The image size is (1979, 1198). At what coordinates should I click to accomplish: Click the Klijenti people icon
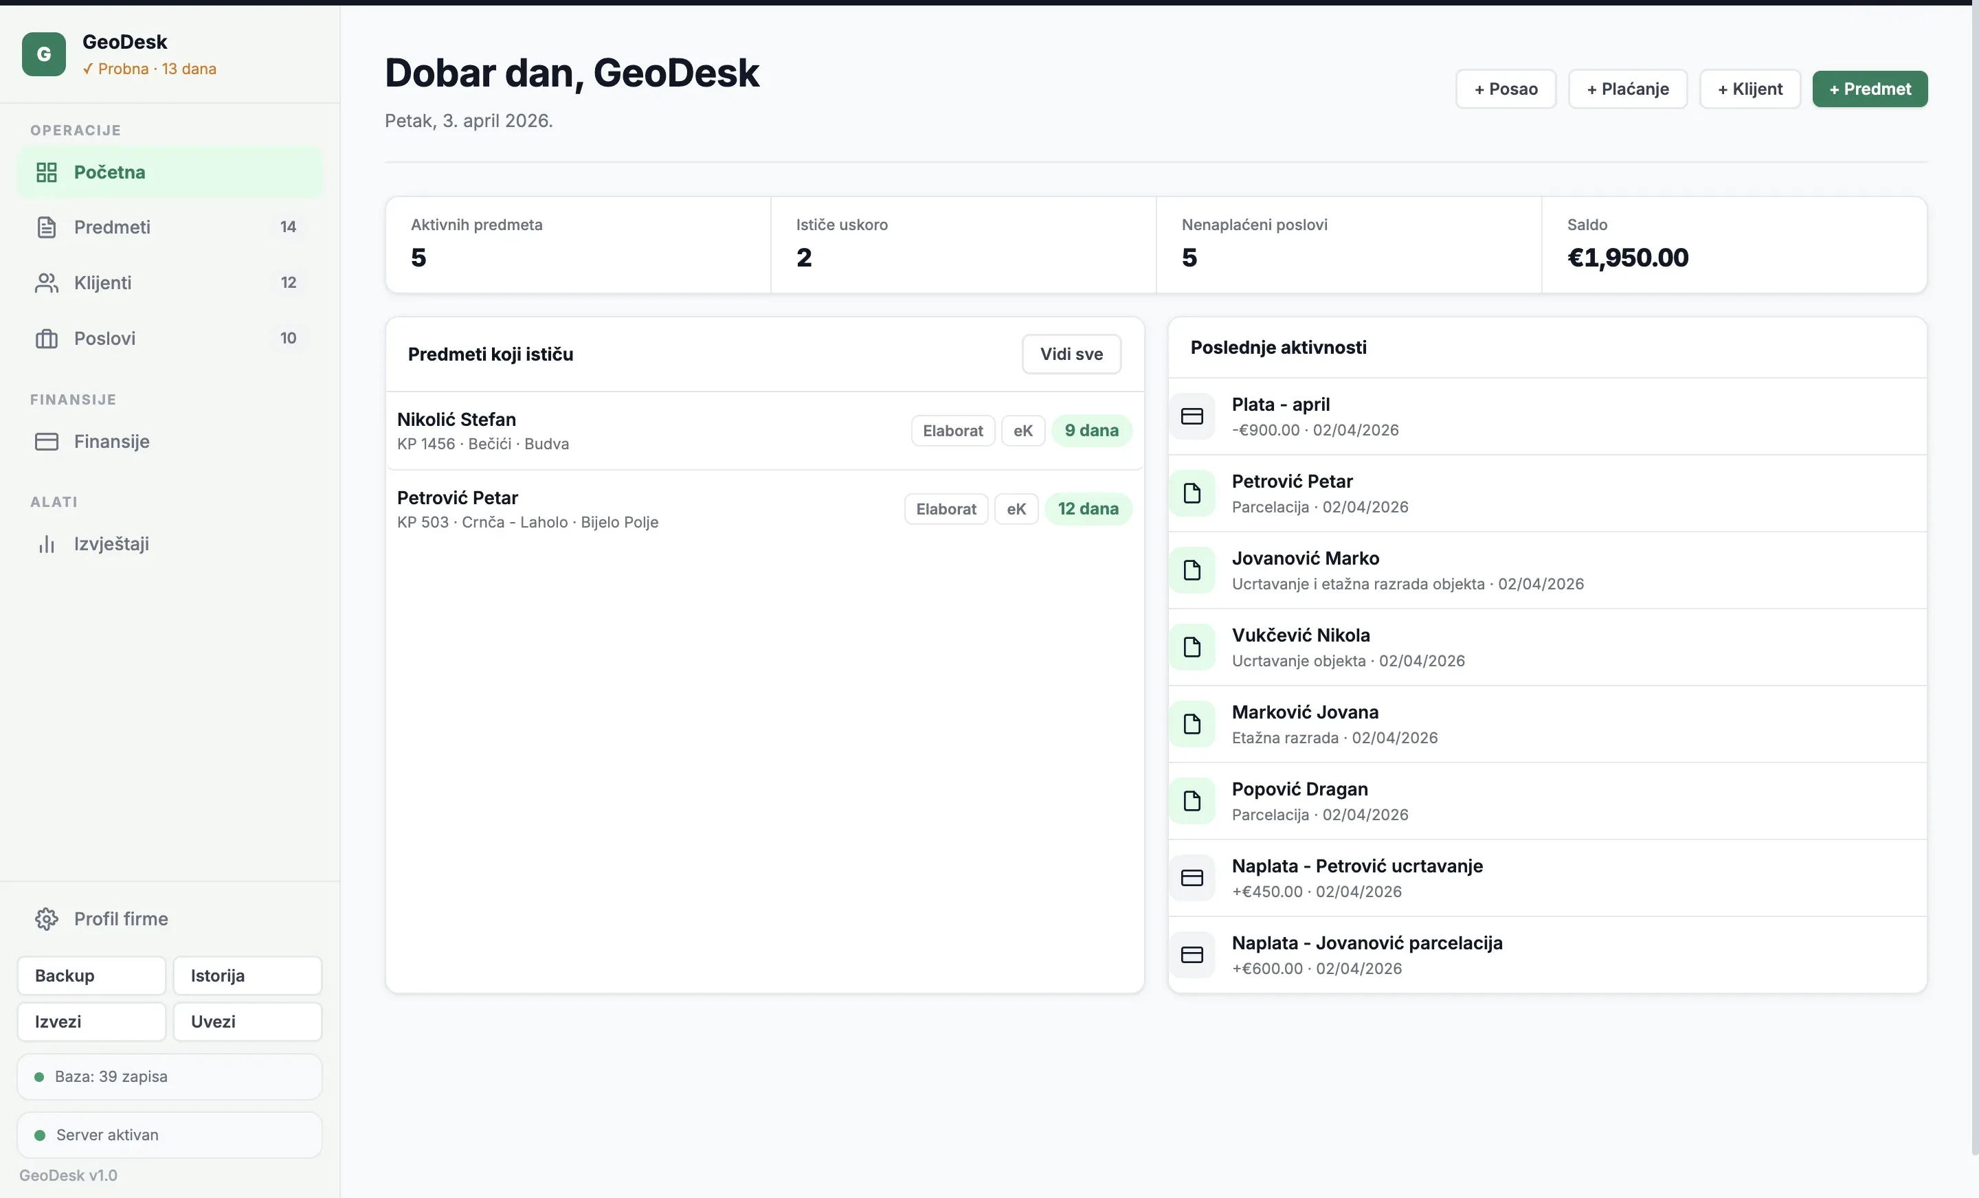47,282
